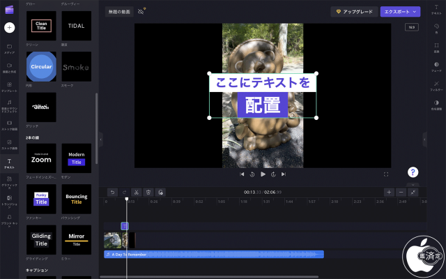Viewport: 446px width, 279px height.
Task: Select the A Day To Remember audio track
Action: point(214,254)
